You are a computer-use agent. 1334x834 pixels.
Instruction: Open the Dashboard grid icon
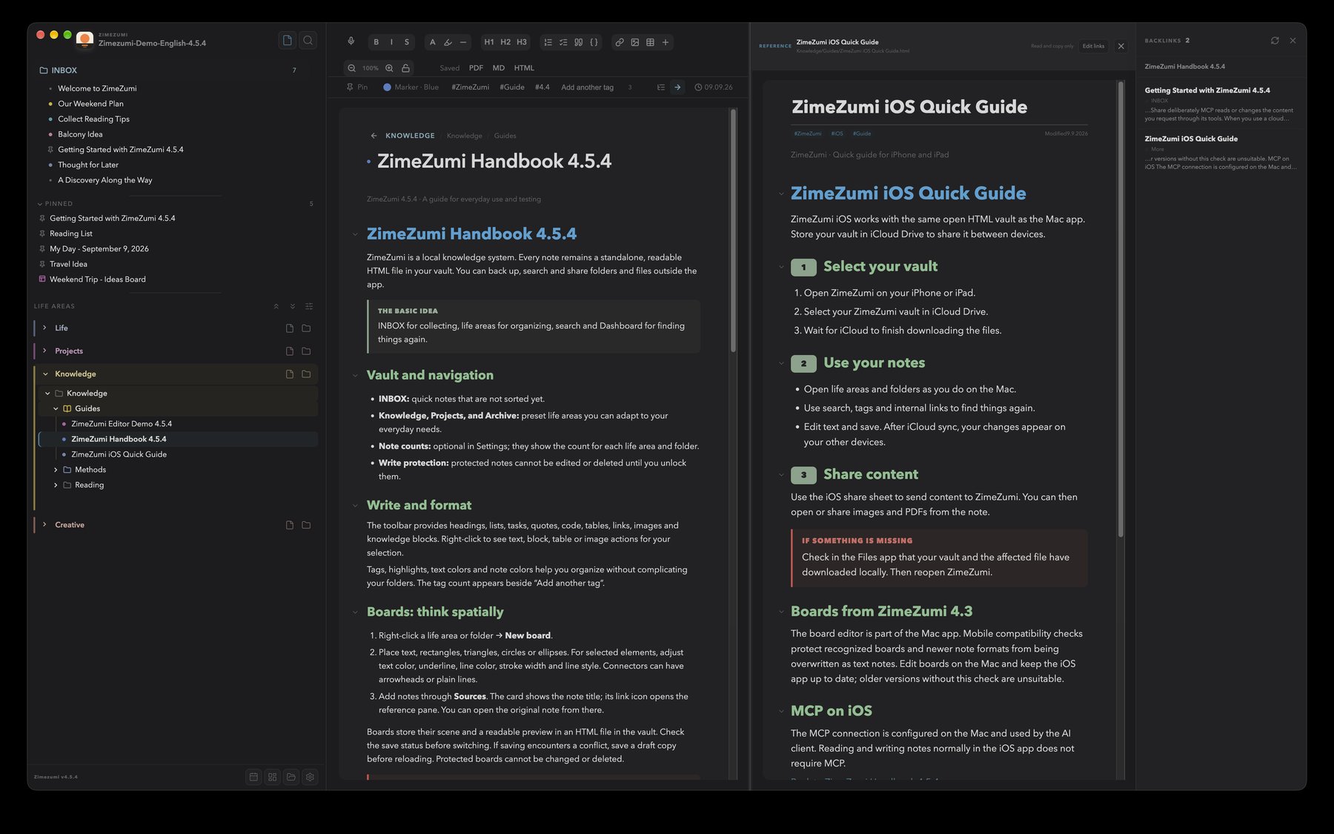tap(272, 777)
